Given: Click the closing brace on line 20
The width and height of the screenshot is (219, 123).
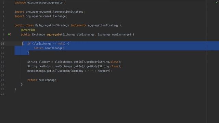Looking at the screenshot, I should coord(15,89).
